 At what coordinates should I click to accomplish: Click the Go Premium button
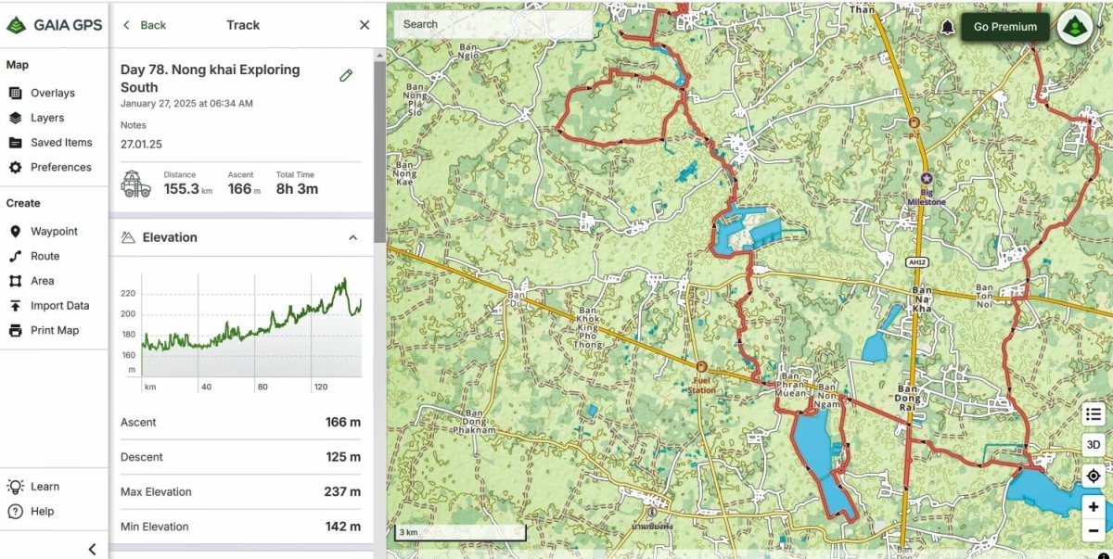pos(1004,27)
